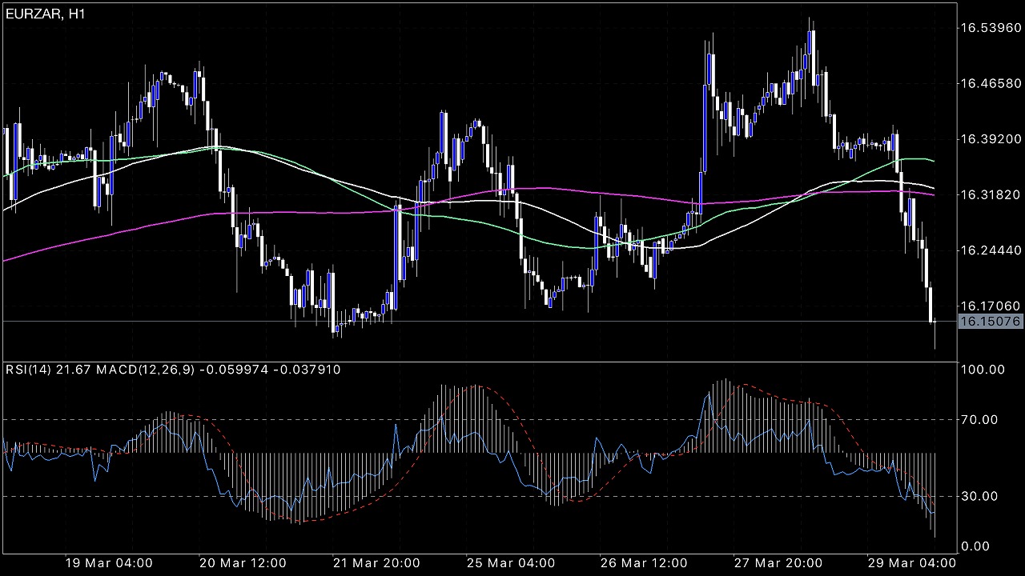The height and width of the screenshot is (576, 1025).
Task: Click the 21 Mar 20:00 time label
Action: 376,562
